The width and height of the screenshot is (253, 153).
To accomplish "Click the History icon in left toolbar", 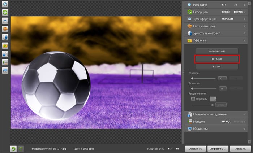I will (5, 62).
